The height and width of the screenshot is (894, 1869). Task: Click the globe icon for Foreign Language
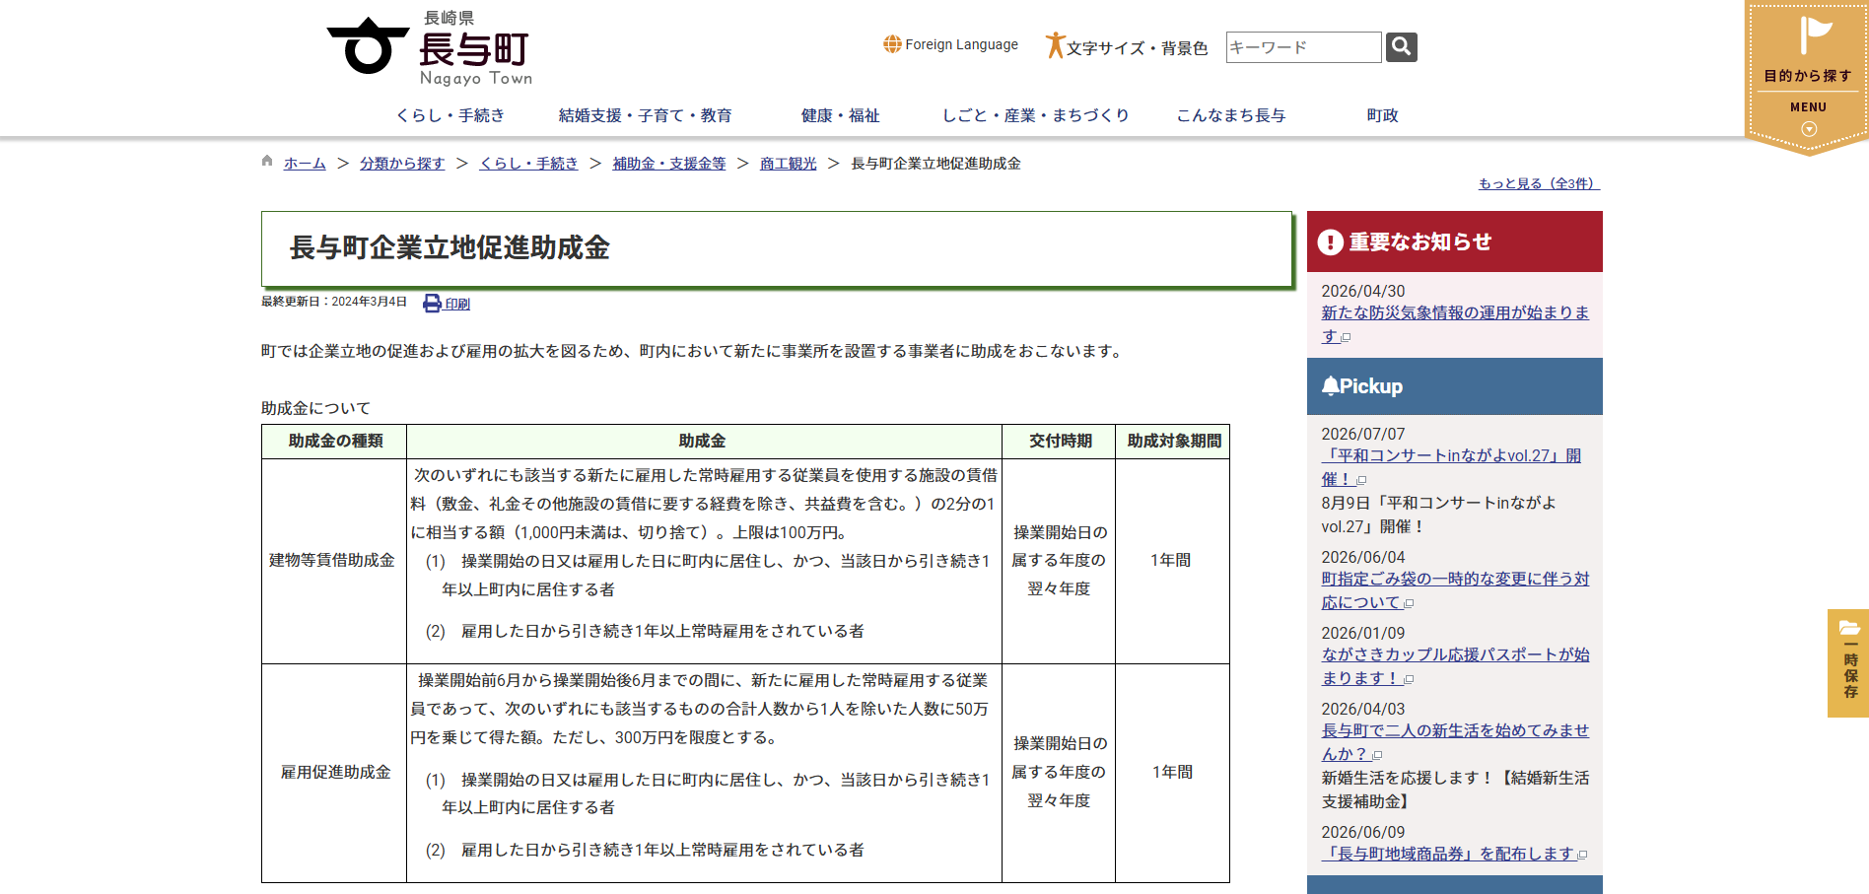click(x=892, y=44)
